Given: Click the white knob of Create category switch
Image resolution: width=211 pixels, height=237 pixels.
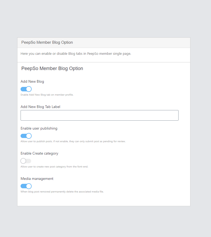Looking at the screenshot, I should pyautogui.click(x=23, y=161).
